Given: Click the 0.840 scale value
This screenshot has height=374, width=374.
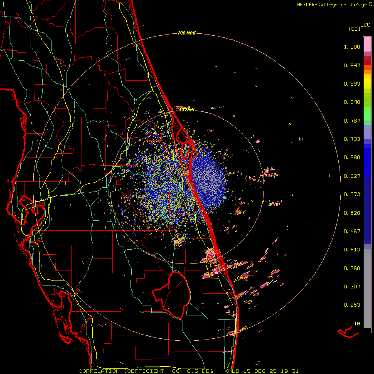Looking at the screenshot, I should (x=352, y=102).
